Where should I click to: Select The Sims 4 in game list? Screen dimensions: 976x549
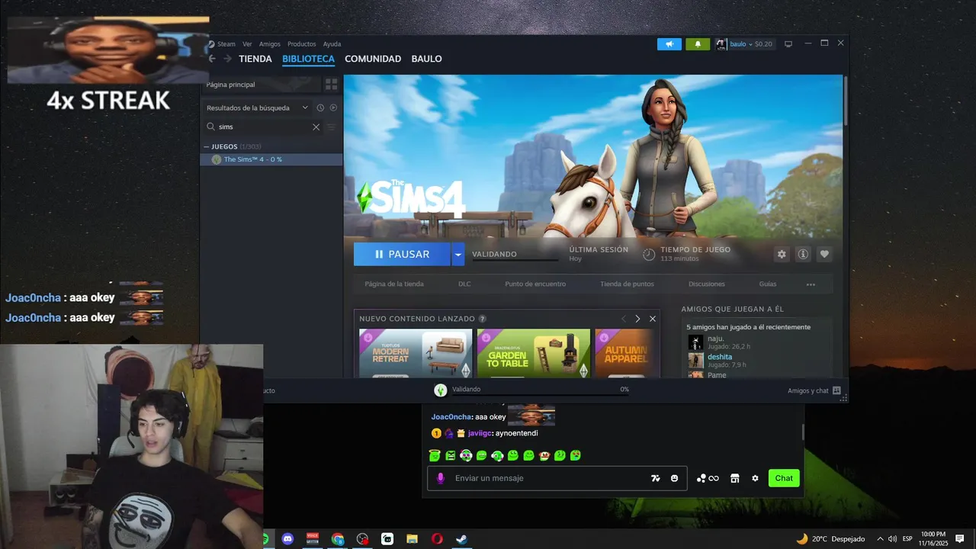[271, 159]
